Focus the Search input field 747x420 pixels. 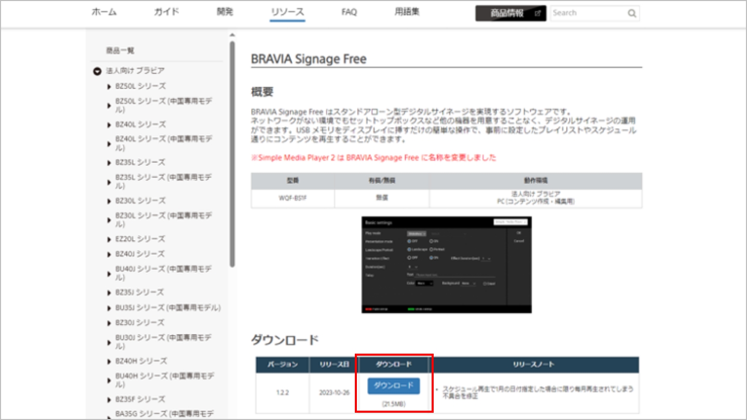(588, 13)
